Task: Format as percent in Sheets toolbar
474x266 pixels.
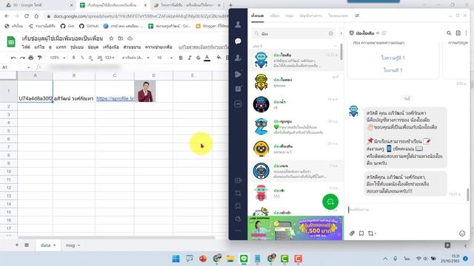Action: pyautogui.click(x=82, y=58)
